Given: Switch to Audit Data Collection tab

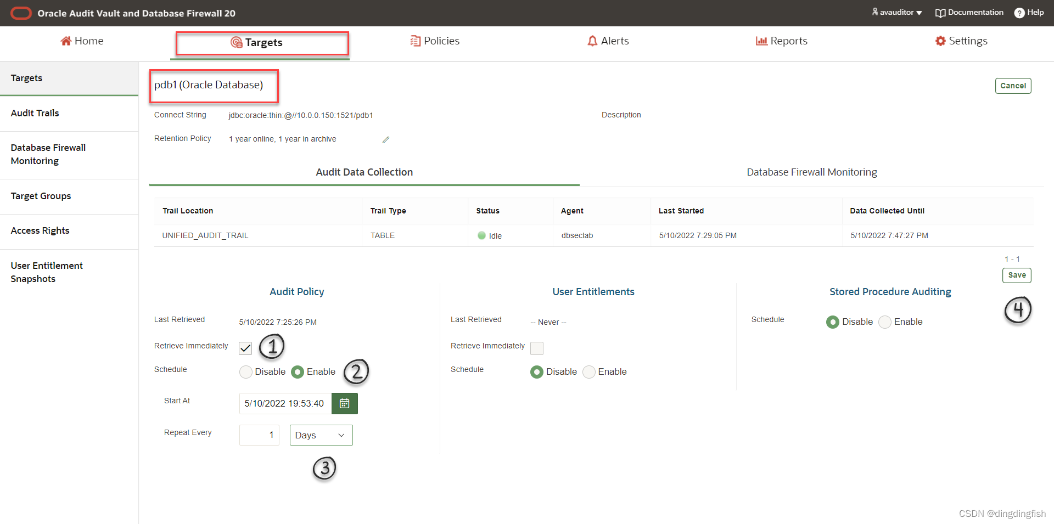Looking at the screenshot, I should [364, 172].
